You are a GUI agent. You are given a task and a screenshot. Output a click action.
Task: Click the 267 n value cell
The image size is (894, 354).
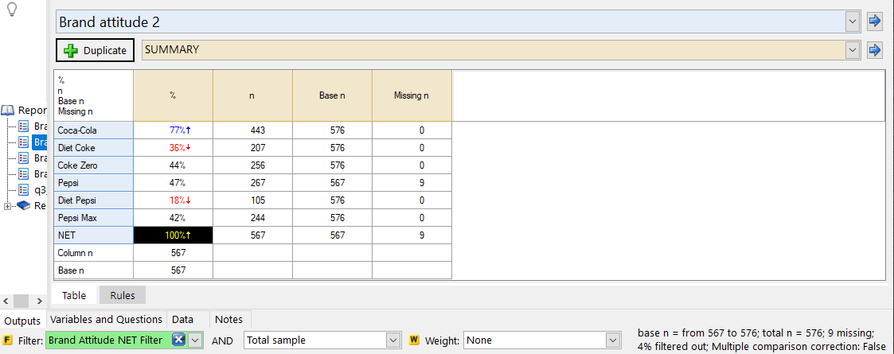click(252, 183)
